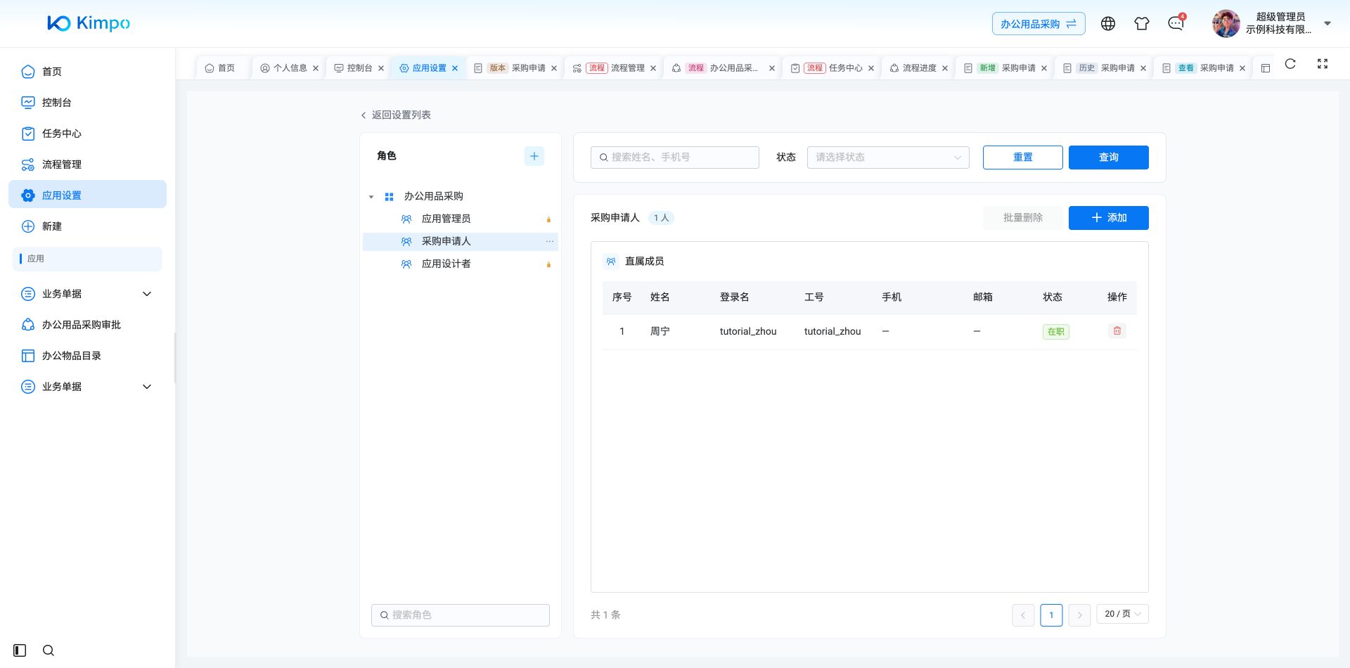Open the 状态 status dropdown
This screenshot has height=668, width=1350.
[x=888, y=158]
